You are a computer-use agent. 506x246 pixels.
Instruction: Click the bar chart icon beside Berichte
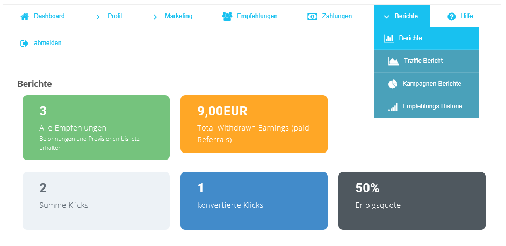point(388,39)
